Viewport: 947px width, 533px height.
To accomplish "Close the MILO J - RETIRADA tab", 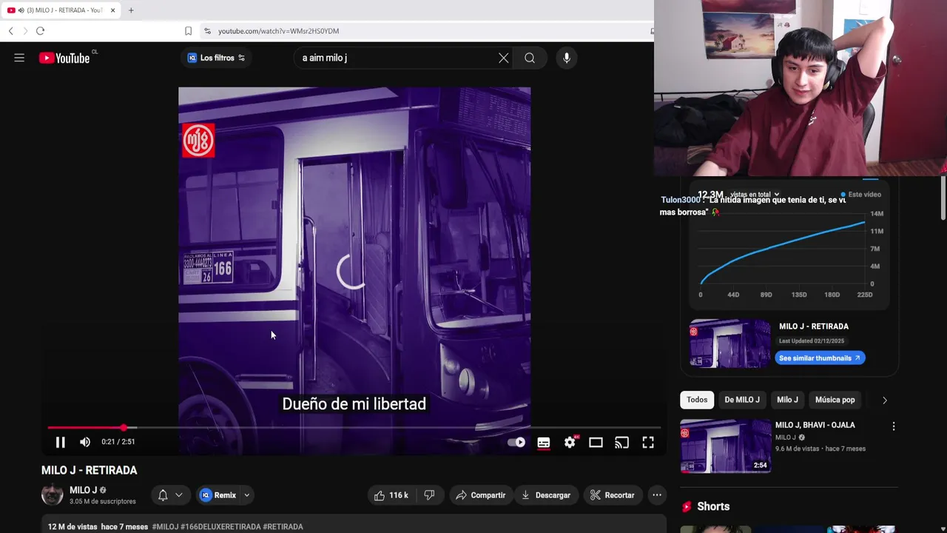I will pos(112,10).
